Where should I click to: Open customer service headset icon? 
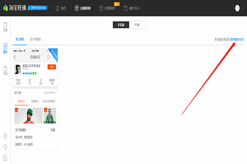point(5,146)
